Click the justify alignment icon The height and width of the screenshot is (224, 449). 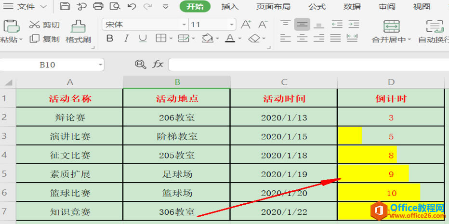335,38
